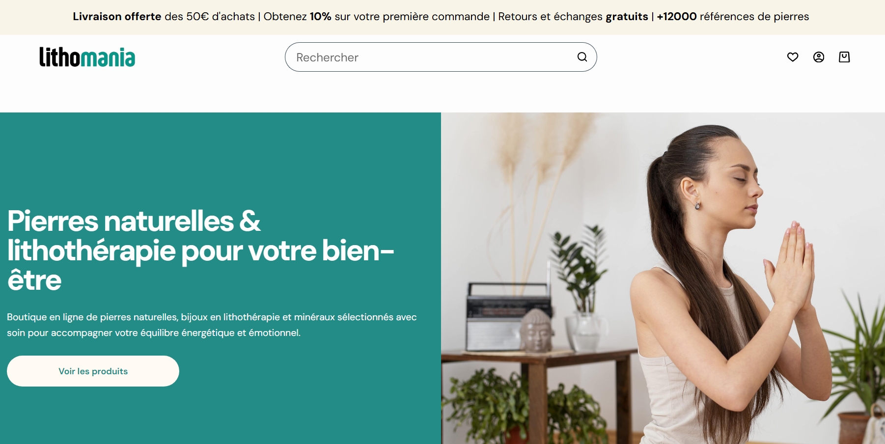The height and width of the screenshot is (444, 885).
Task: Click the vintage radio in hero image
Action: tap(507, 315)
